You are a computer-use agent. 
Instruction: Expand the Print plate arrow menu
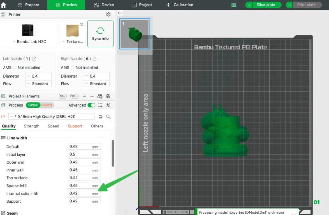[x=290, y=5]
